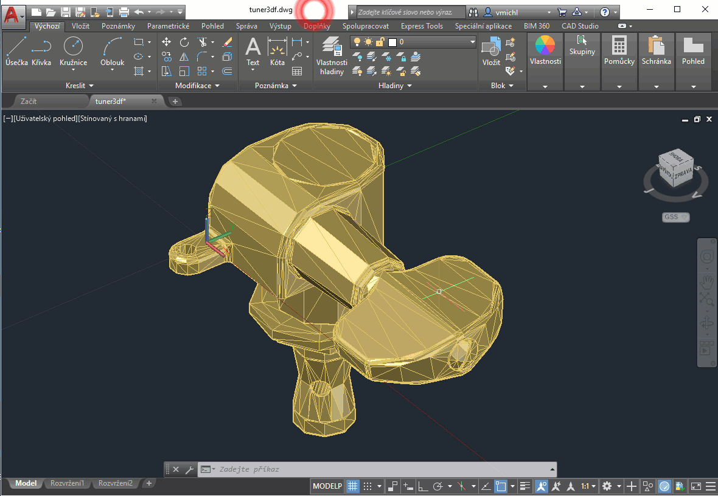
Task: Open the Poznámky ribbon tab
Action: click(118, 26)
